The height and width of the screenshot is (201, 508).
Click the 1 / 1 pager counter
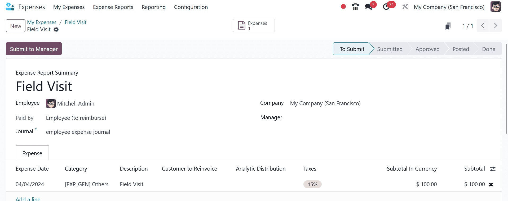(467, 26)
